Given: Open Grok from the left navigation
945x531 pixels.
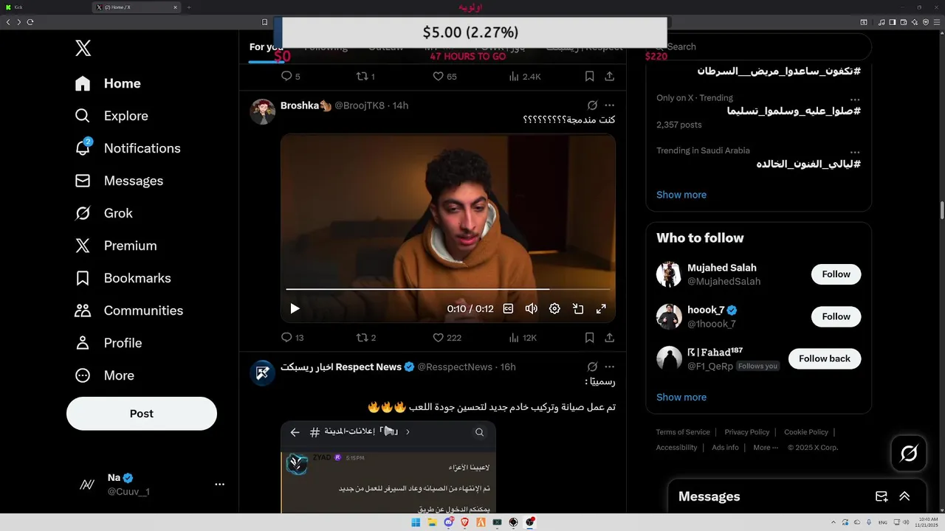Looking at the screenshot, I should coord(103,213).
